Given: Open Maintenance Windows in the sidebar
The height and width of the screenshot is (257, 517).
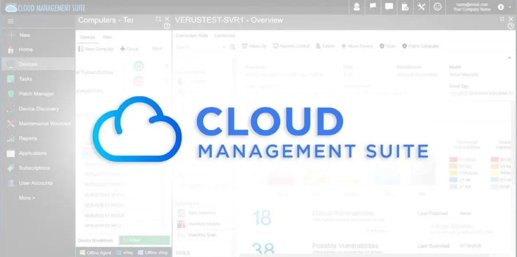Looking at the screenshot, I should tap(45, 124).
